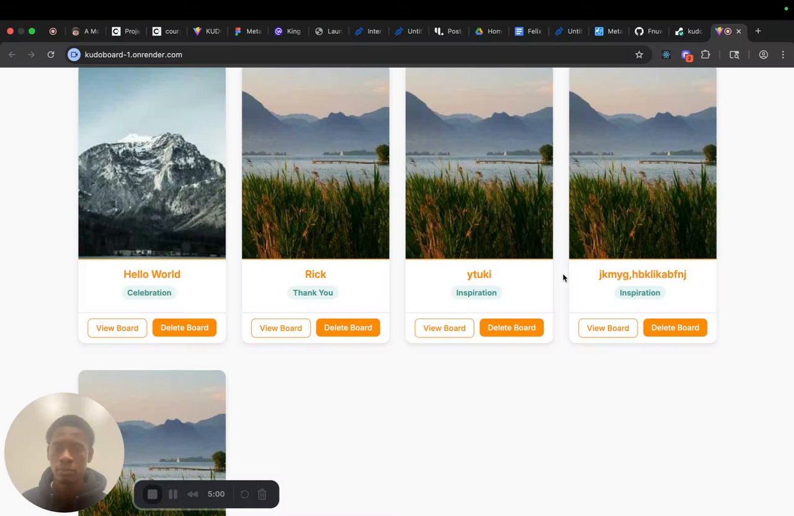Switch to the 'KUD' tab
This screenshot has width=794, height=516.
coord(207,31)
